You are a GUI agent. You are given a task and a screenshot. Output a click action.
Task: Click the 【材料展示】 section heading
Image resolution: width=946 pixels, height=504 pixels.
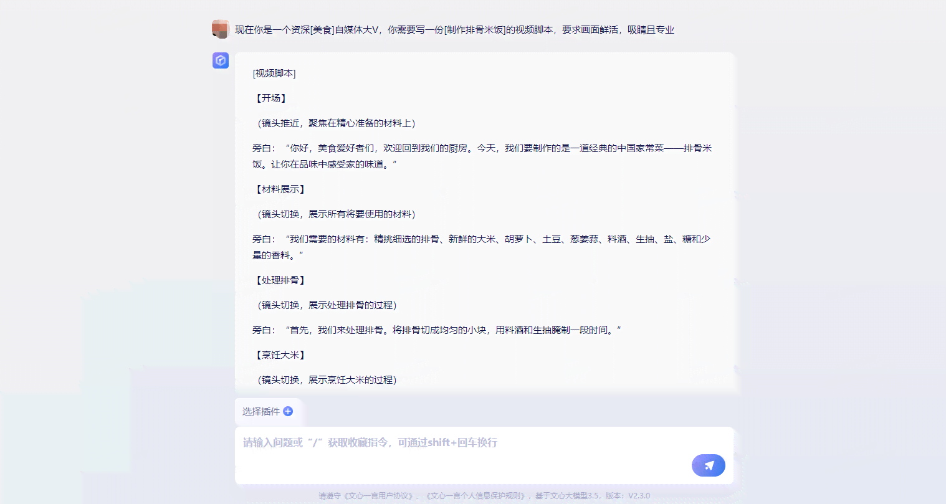pos(280,189)
